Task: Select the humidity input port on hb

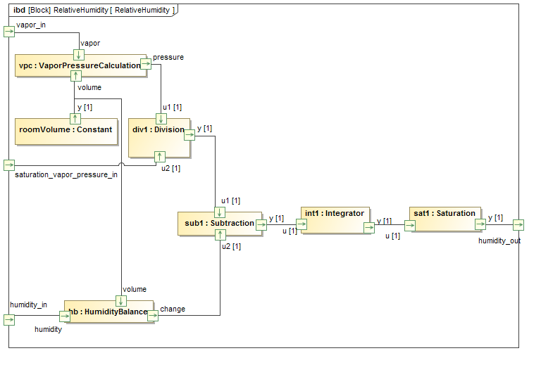Action: pos(65,316)
